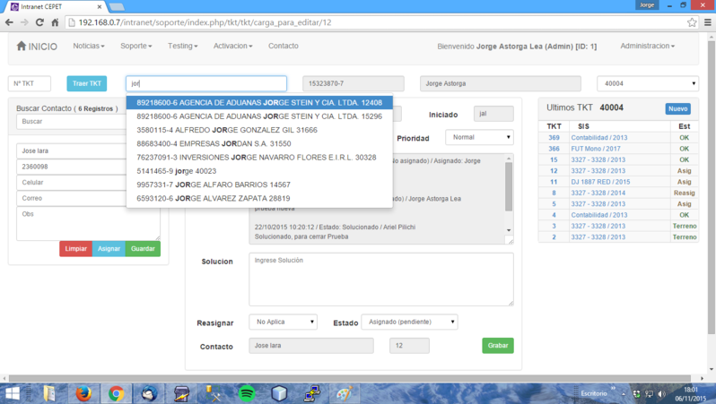
Task: Open the 40004 selector dropdown
Action: 647,83
